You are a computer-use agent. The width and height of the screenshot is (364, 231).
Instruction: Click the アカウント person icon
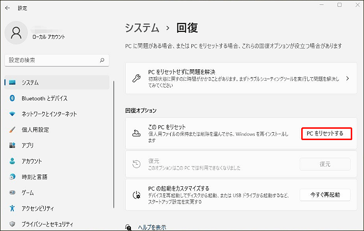12,161
